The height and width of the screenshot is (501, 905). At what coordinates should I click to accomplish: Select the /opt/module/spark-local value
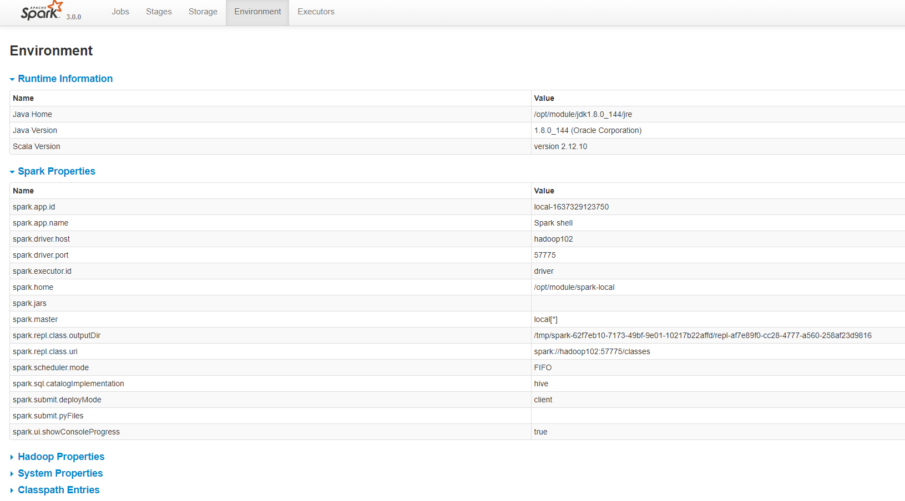click(574, 287)
